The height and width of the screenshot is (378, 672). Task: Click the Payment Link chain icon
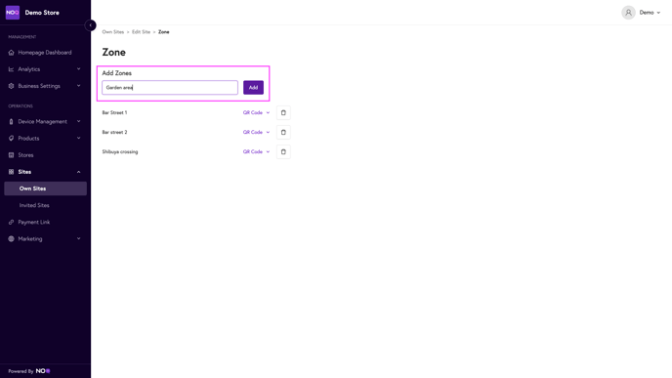point(11,222)
